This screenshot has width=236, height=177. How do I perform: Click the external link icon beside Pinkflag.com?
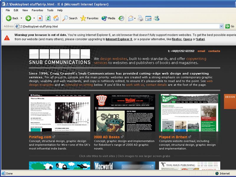(54, 137)
